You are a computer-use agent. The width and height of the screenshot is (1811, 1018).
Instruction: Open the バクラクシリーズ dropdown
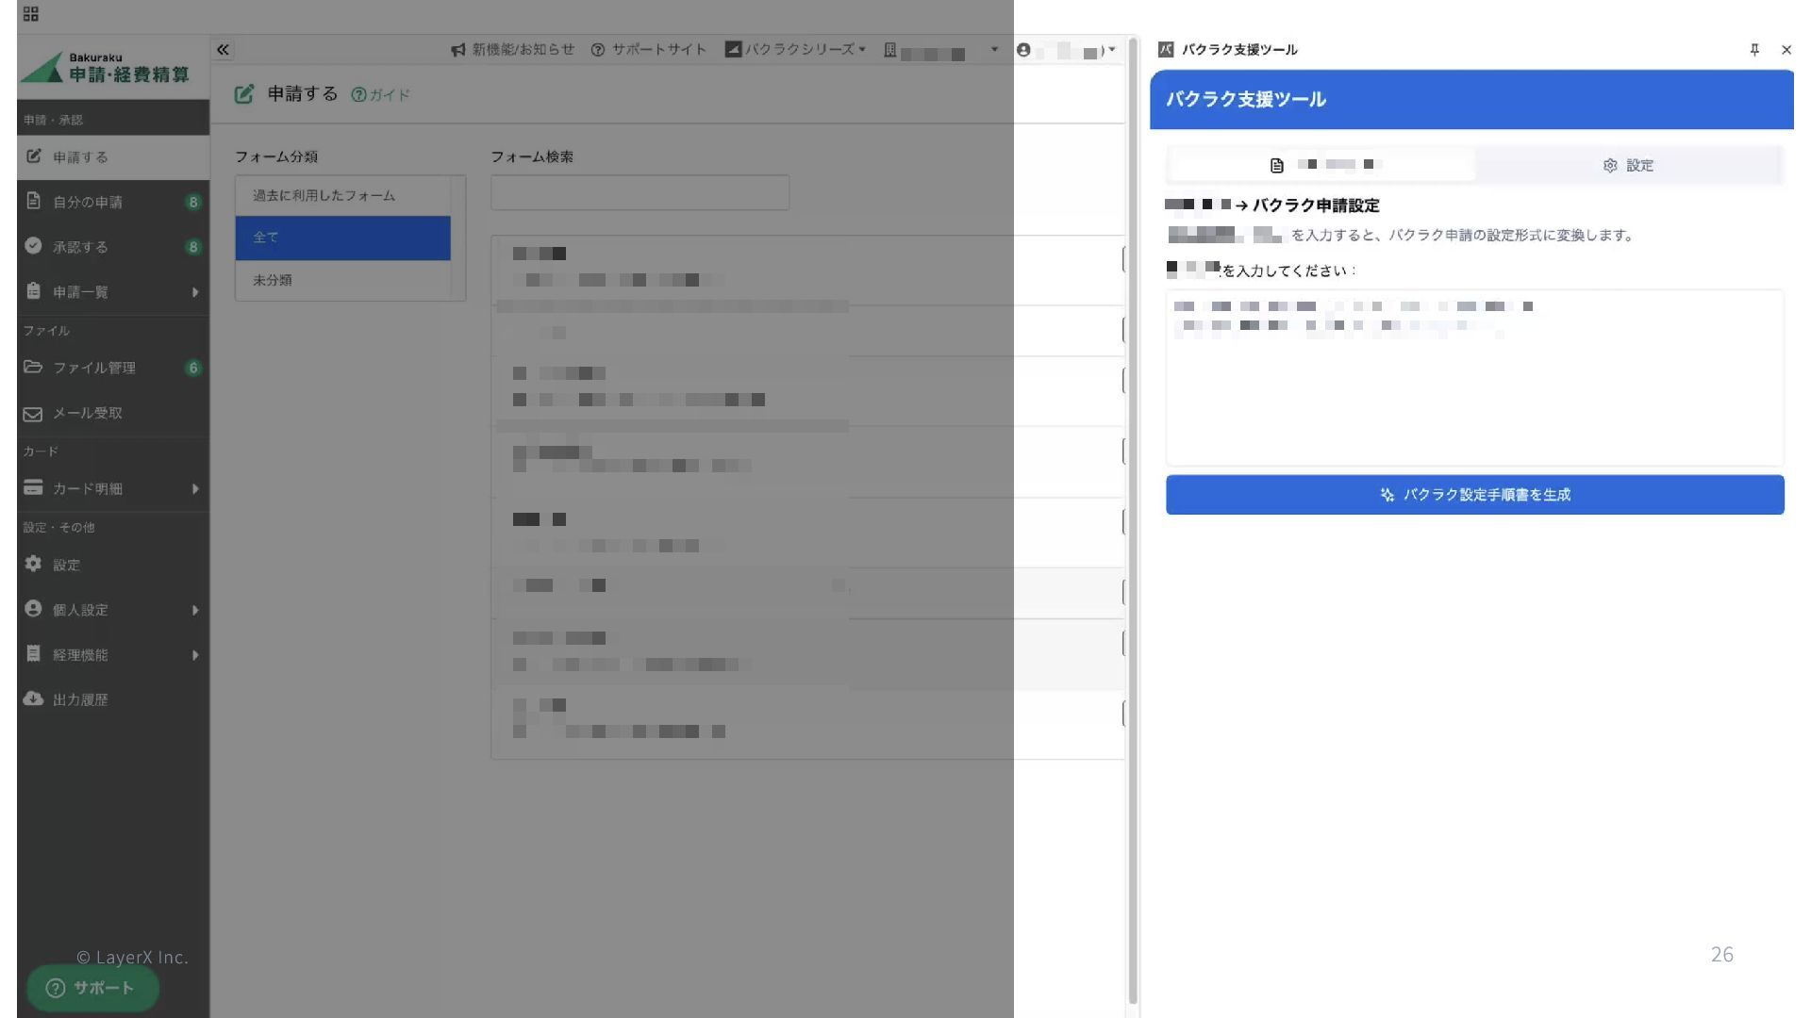click(x=795, y=49)
